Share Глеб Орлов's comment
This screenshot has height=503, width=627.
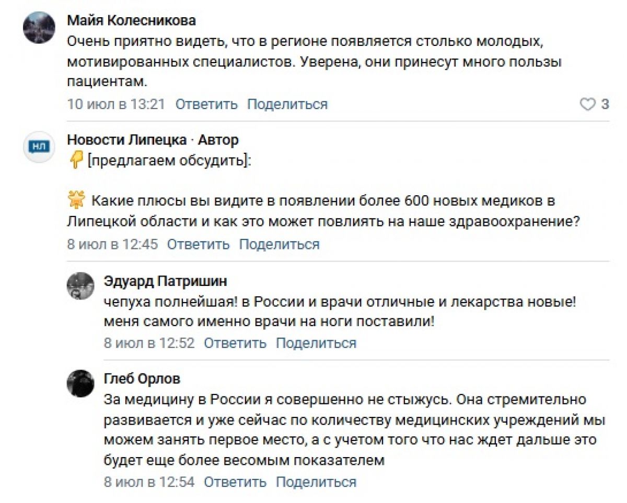click(316, 482)
